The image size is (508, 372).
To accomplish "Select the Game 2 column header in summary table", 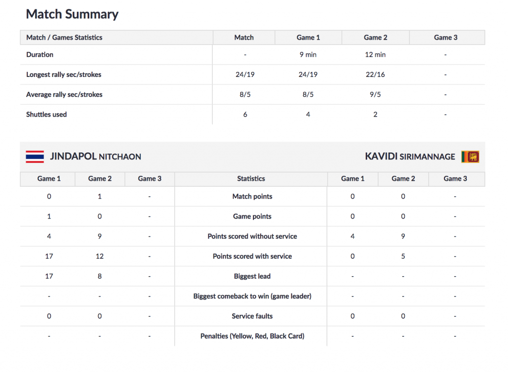I will tap(376, 38).
